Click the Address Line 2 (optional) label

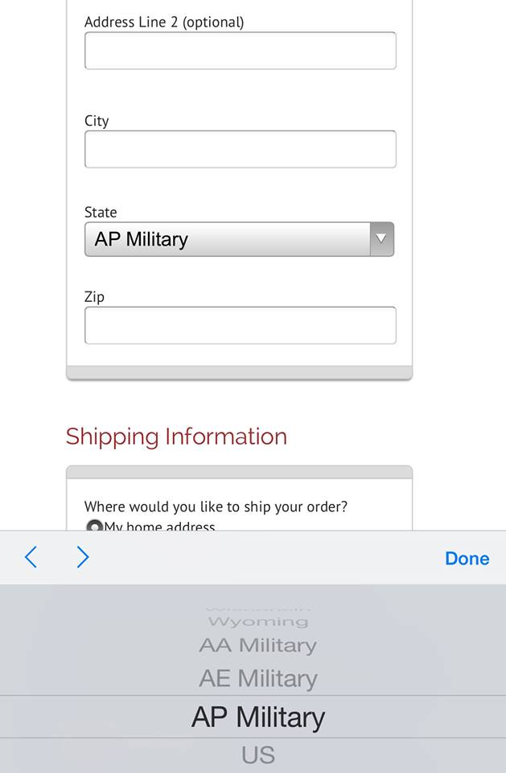[164, 22]
